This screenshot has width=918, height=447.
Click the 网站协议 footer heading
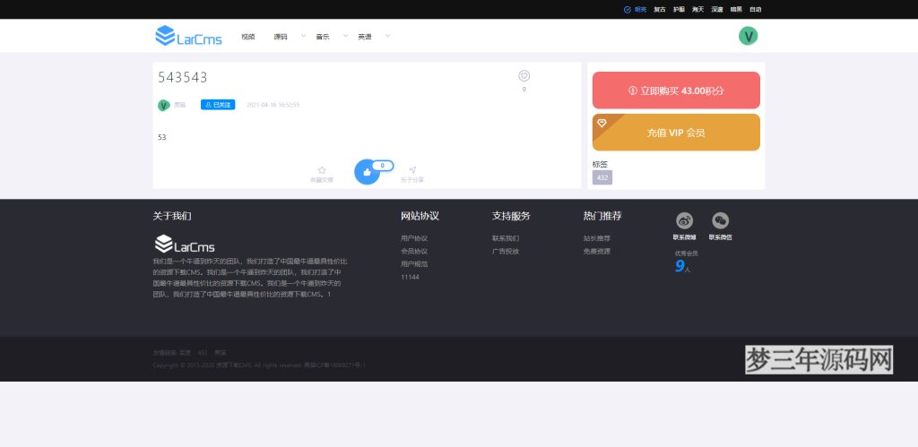420,216
